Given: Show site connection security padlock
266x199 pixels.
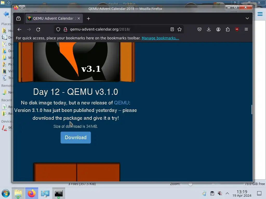Looking at the screenshot, I should point(65,30).
